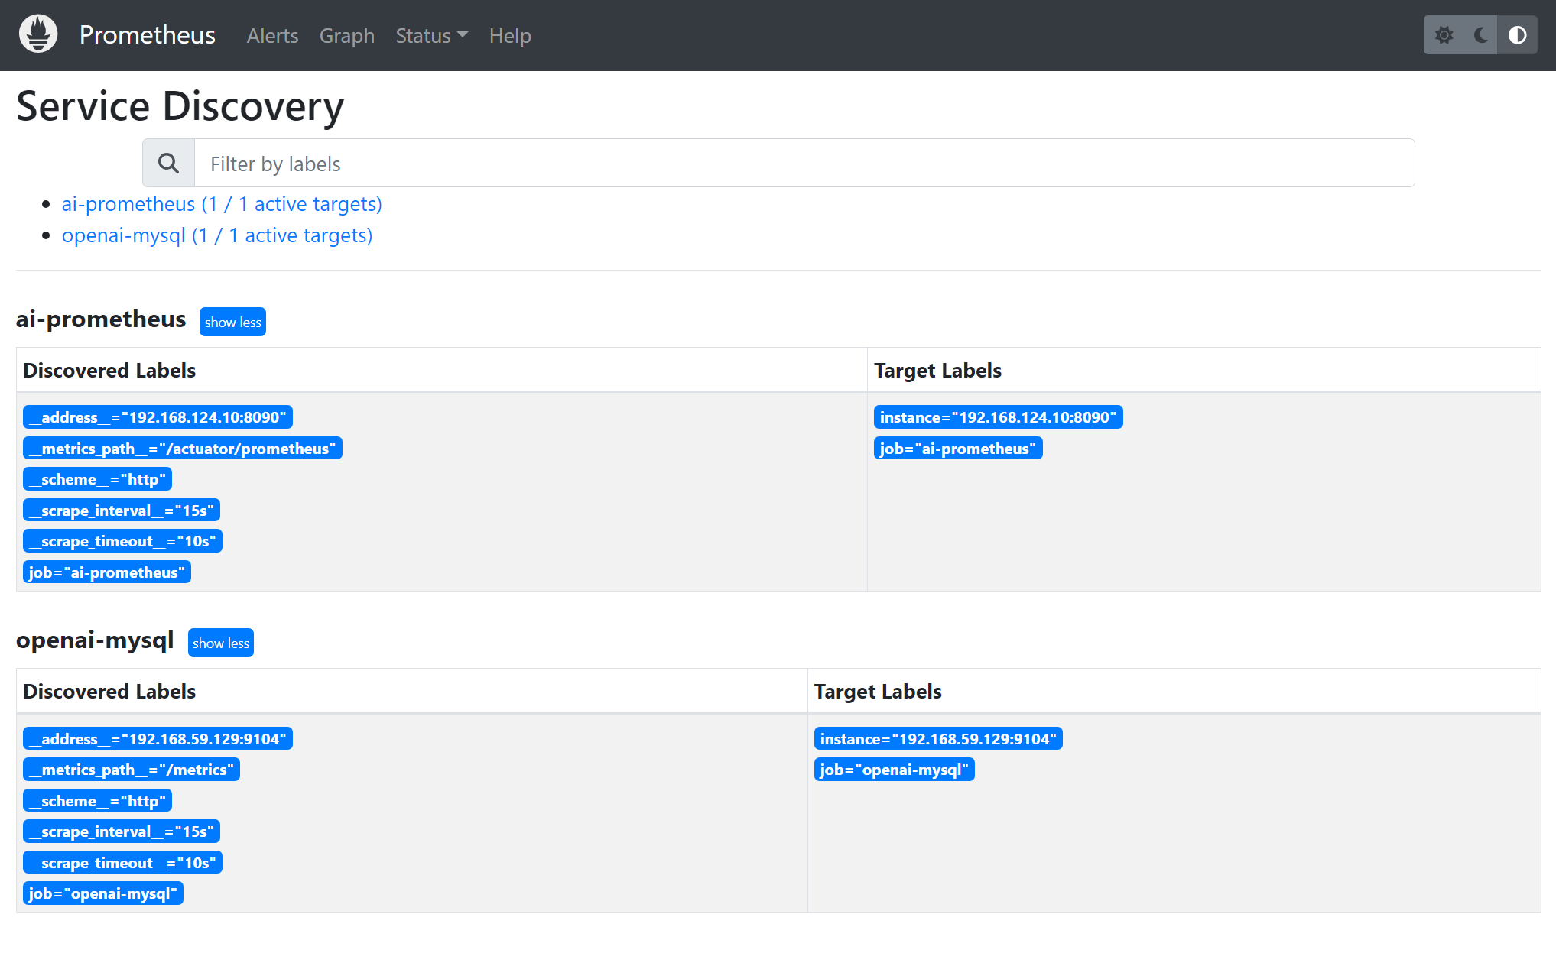Open Help documentation page

(510, 36)
